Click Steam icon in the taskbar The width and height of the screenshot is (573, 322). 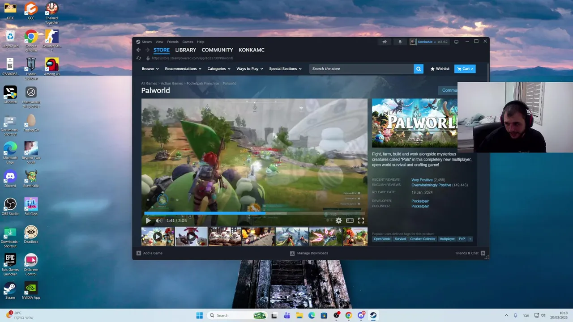point(373,315)
